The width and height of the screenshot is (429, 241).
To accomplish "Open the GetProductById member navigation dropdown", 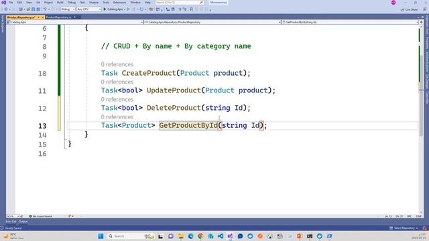I will (350, 22).
